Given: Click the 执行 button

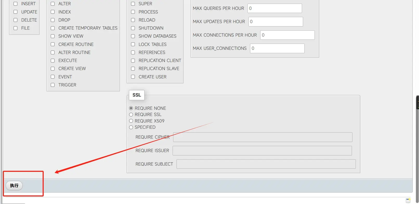Looking at the screenshot, I should click(x=14, y=186).
